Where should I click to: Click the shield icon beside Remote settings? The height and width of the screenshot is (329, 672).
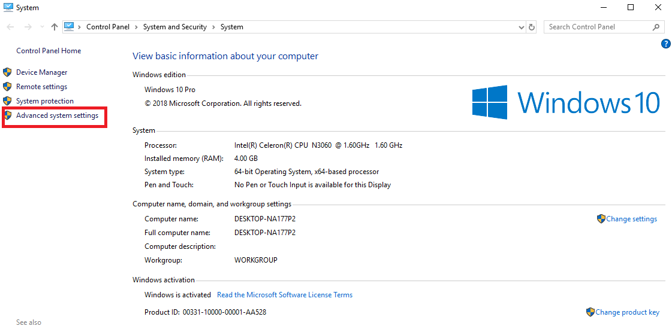point(7,86)
